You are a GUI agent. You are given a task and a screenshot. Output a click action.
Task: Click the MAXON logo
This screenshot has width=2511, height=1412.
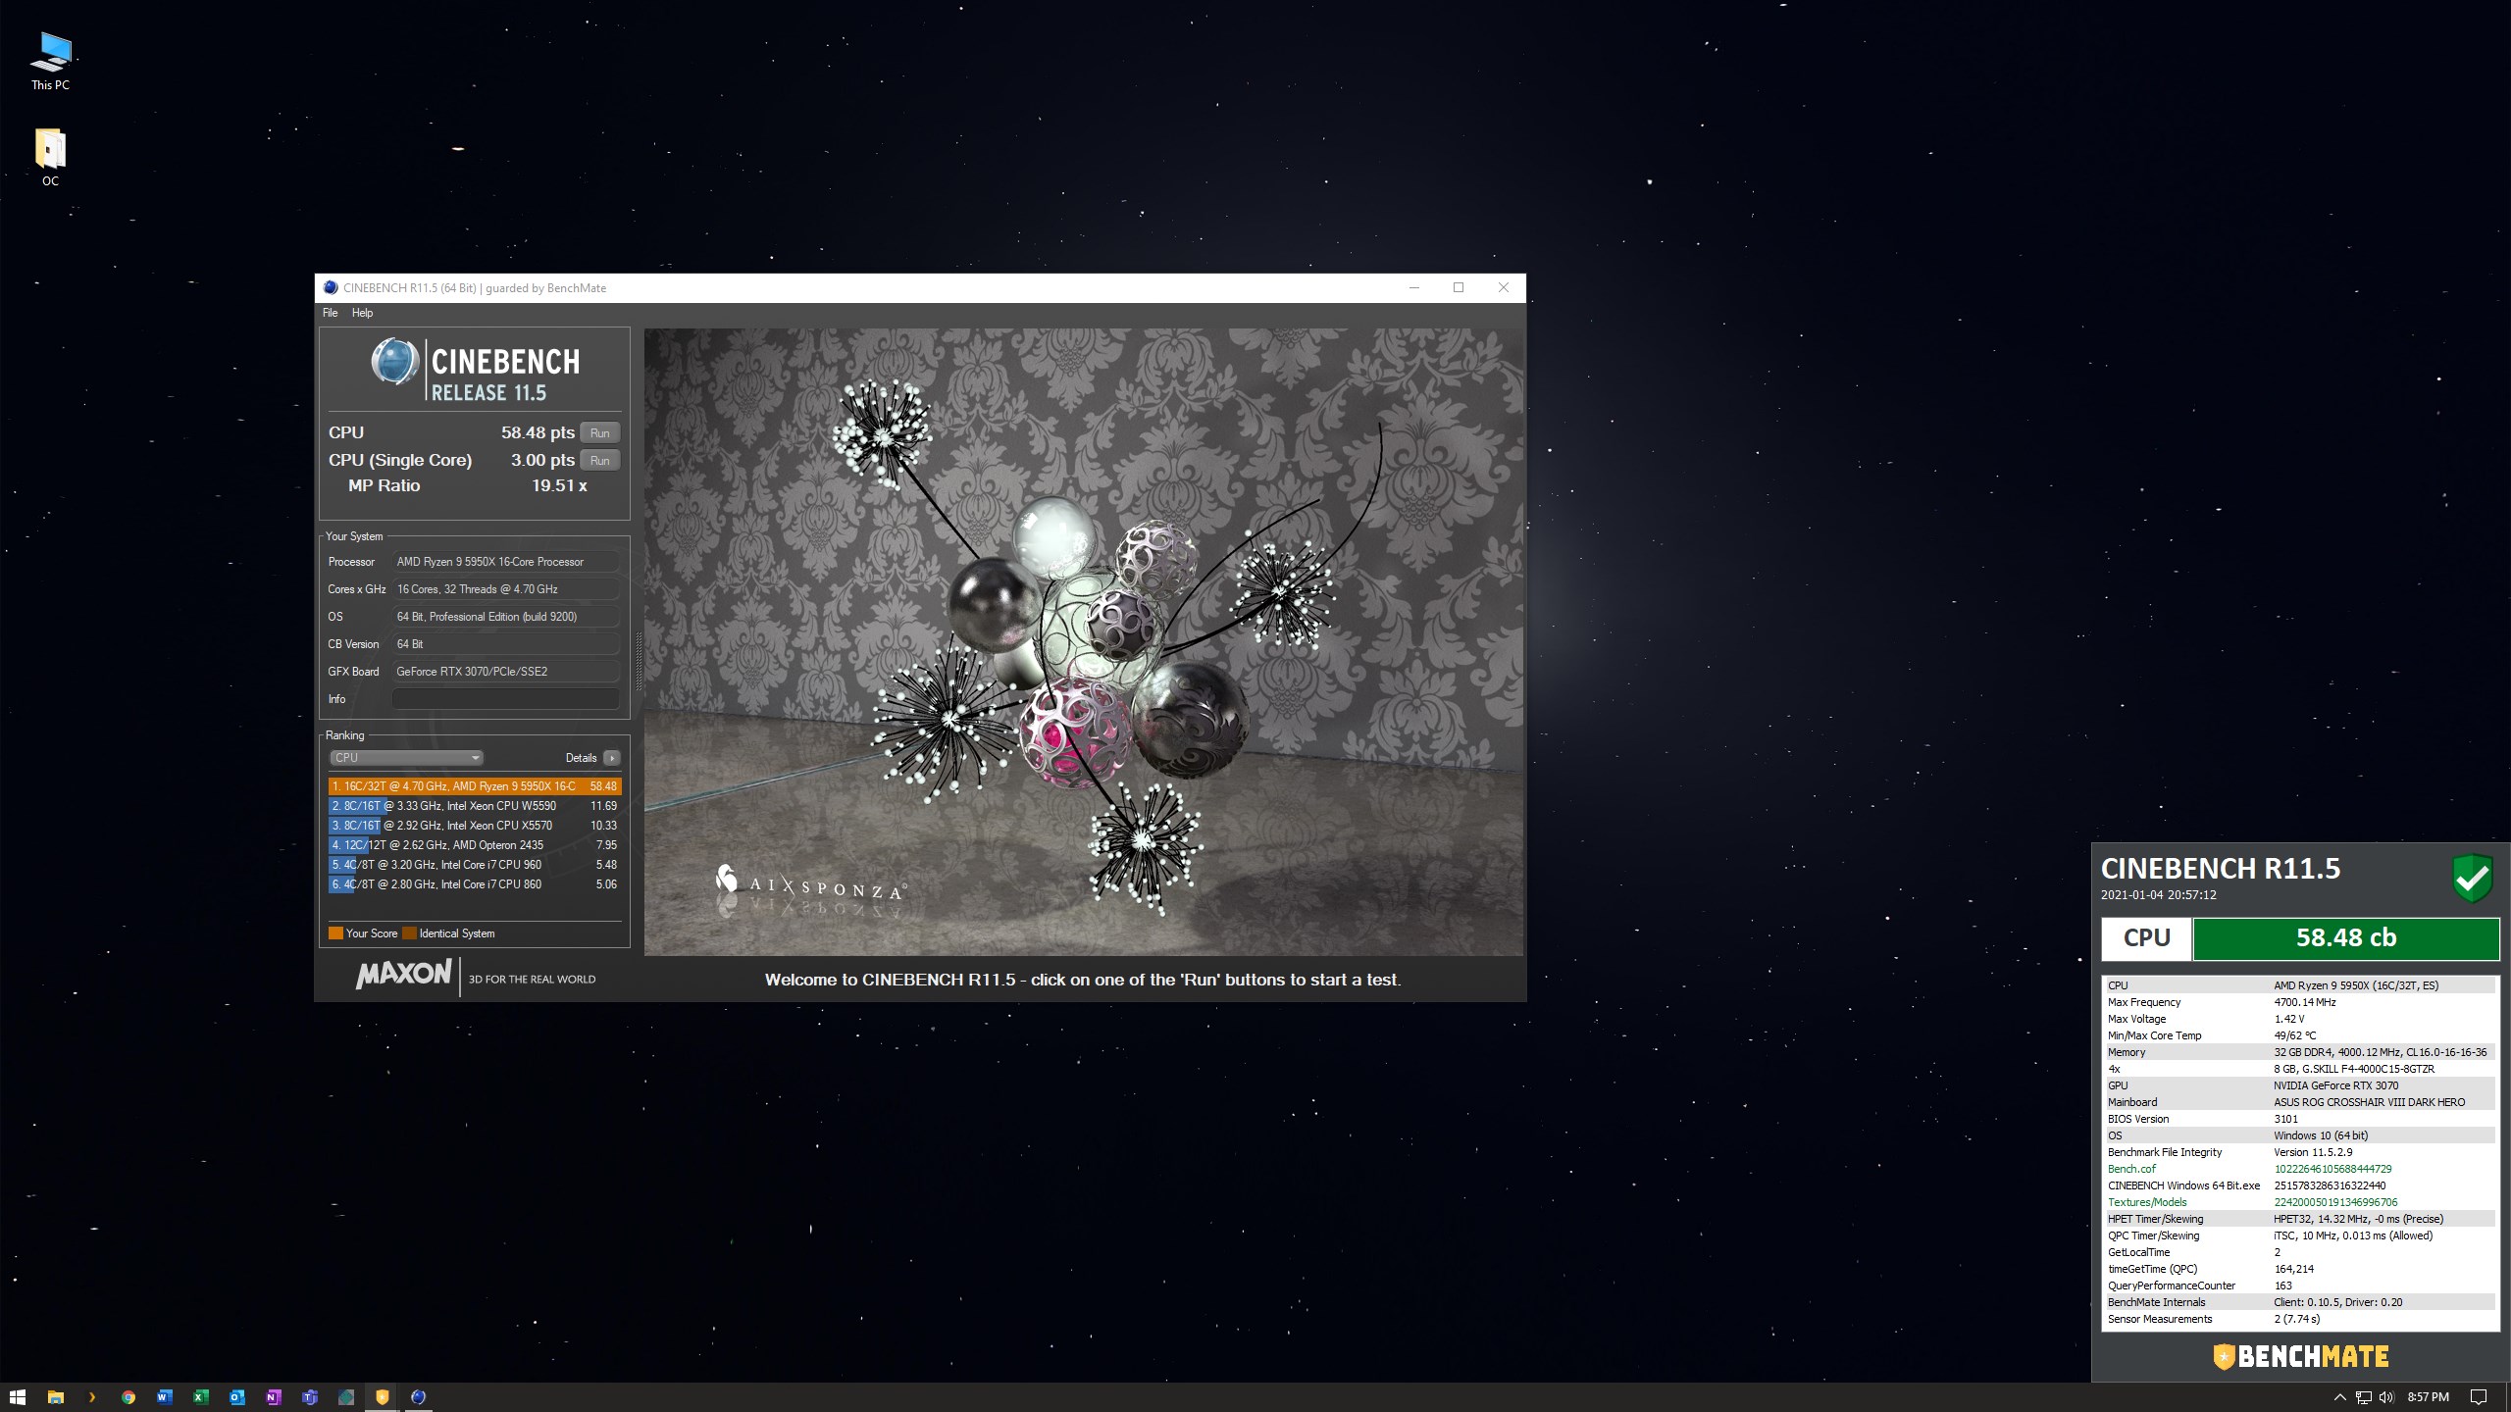point(403,974)
